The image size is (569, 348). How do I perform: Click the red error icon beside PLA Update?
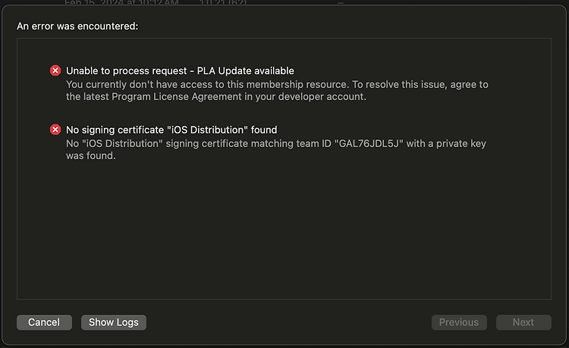coord(55,71)
